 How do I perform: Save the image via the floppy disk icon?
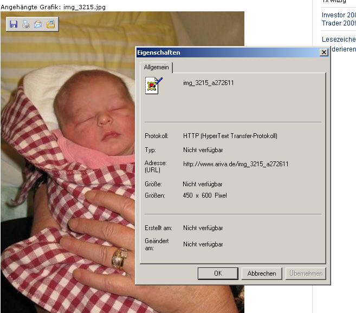[x=14, y=24]
